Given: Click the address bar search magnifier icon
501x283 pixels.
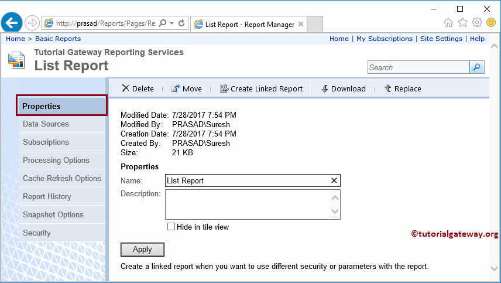Looking at the screenshot, I should click(x=163, y=23).
